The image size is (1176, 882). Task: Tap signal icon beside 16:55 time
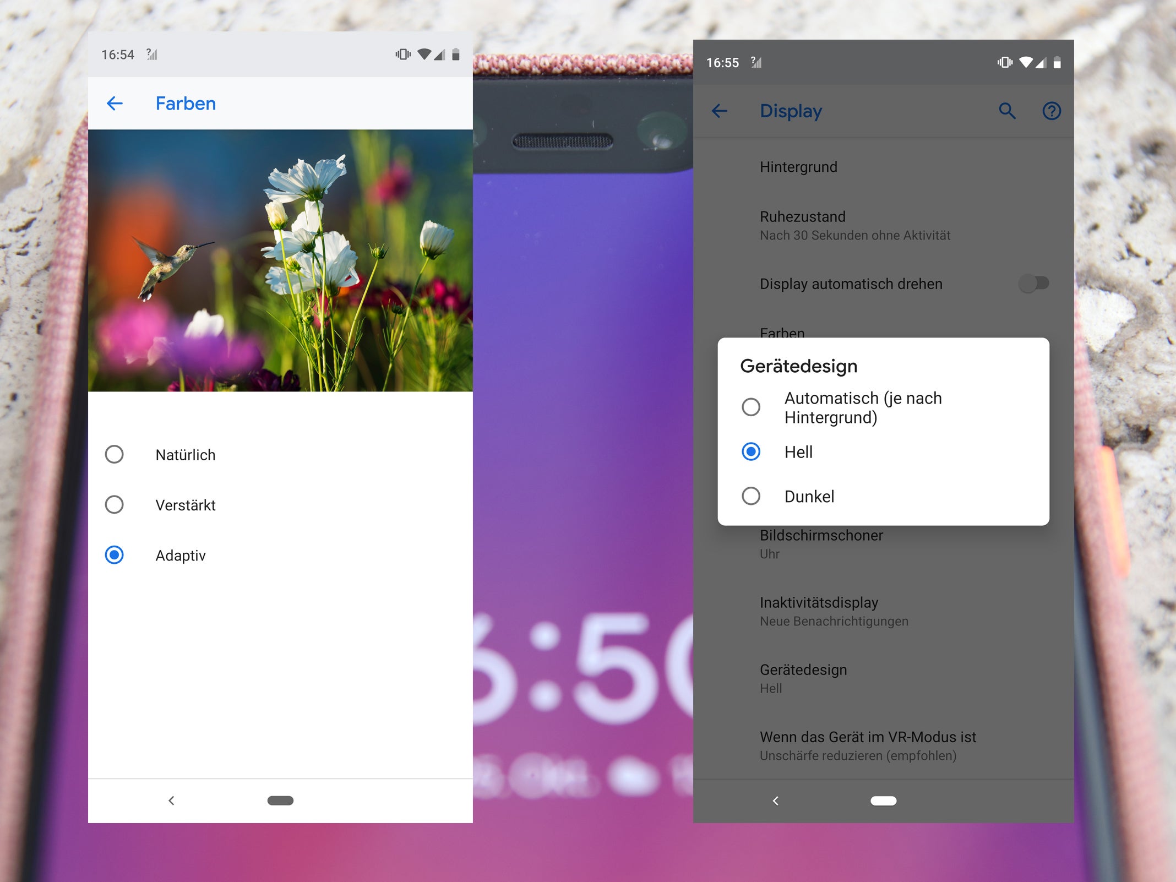(x=756, y=62)
